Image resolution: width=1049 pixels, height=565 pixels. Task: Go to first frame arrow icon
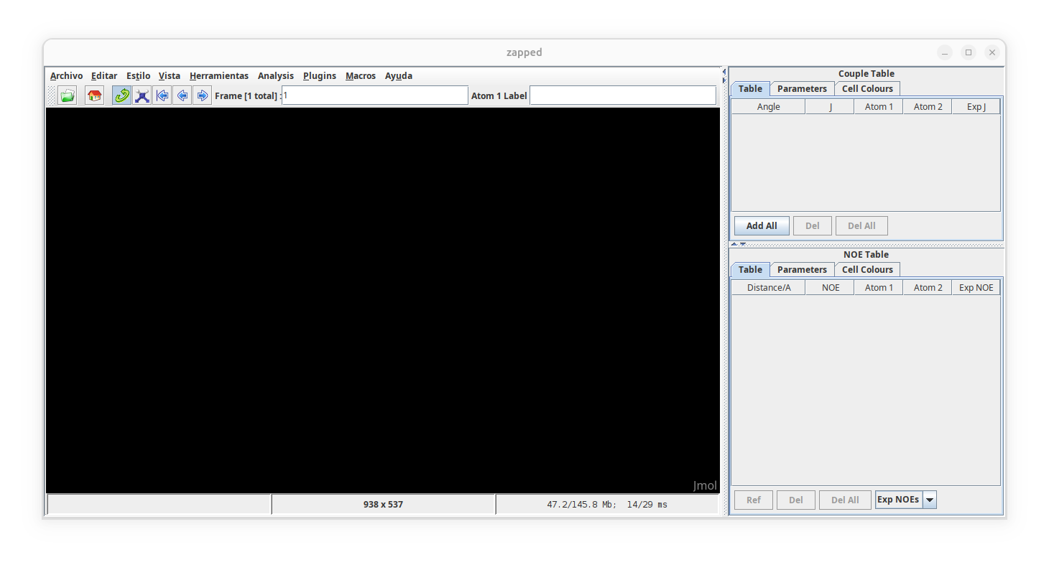pyautogui.click(x=162, y=95)
